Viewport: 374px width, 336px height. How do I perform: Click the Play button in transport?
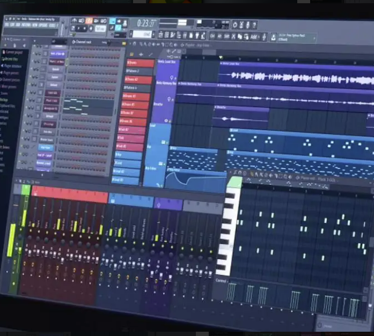point(79,28)
